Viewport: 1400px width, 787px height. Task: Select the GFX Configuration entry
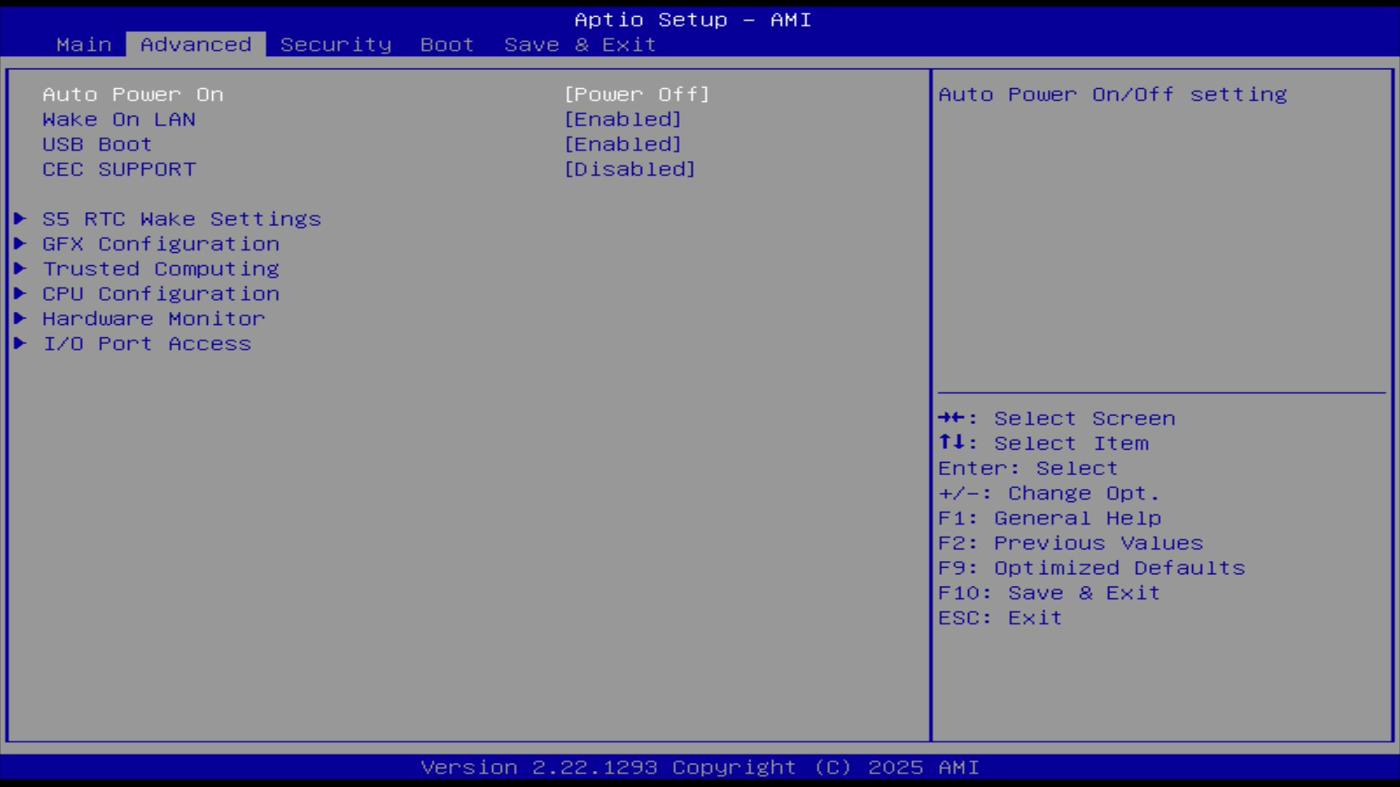[160, 243]
